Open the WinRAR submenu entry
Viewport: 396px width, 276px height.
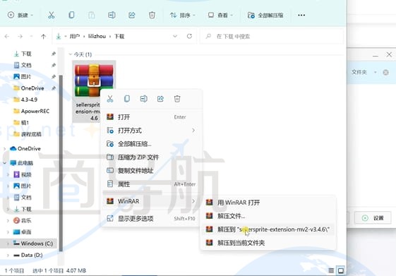click(x=151, y=201)
